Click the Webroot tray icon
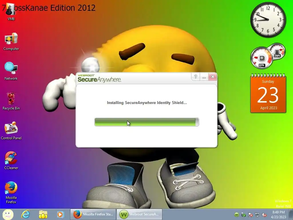The image size is (293, 220). pyautogui.click(x=237, y=215)
